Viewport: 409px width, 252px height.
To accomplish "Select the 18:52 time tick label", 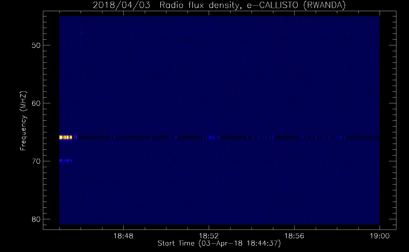I will pos(209,236).
